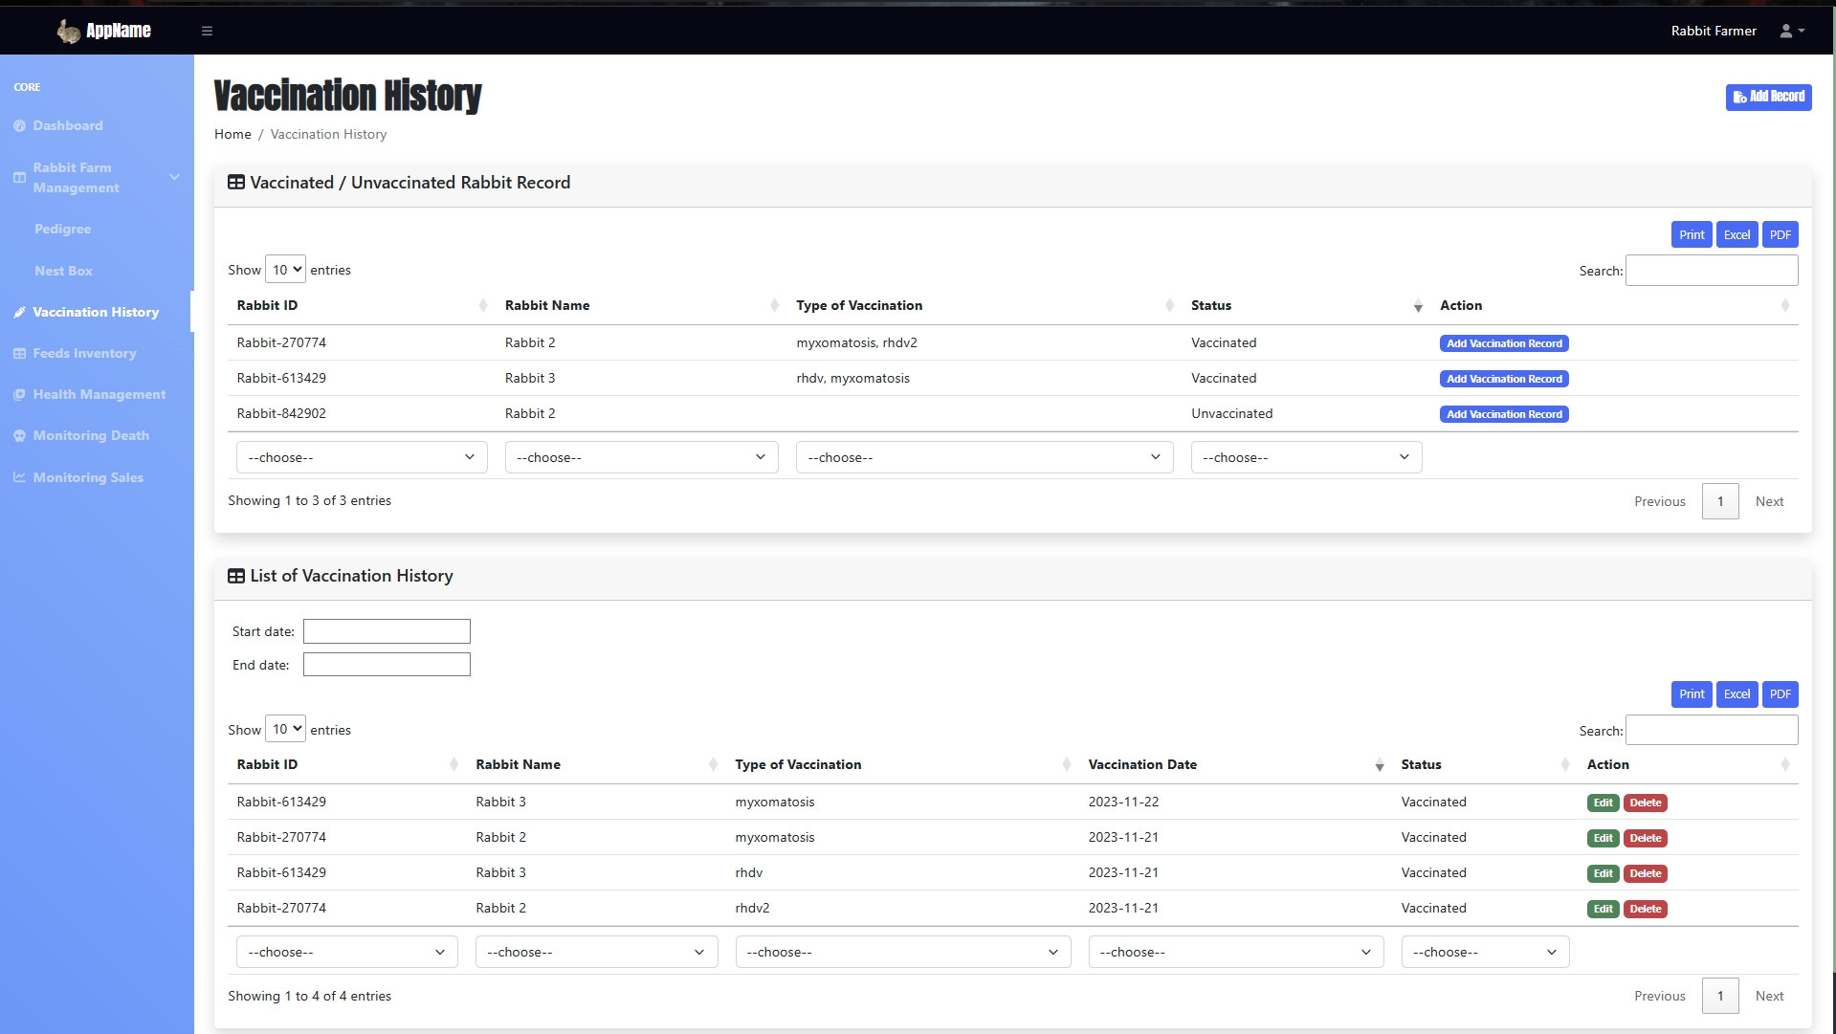Open Status filter dropdown in upper table
Viewport: 1836px width, 1034px height.
pyautogui.click(x=1305, y=457)
